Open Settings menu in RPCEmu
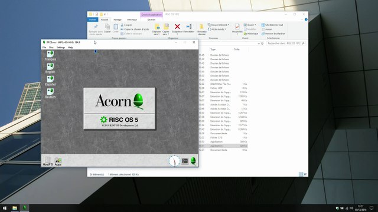The height and width of the screenshot is (212, 378). (61, 48)
